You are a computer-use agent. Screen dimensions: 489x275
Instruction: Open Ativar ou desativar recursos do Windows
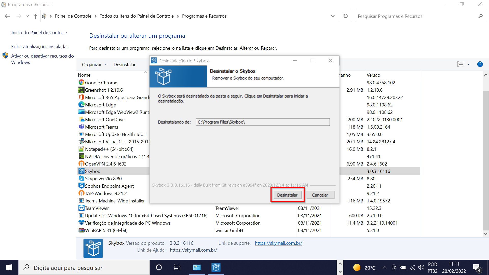pos(42,59)
